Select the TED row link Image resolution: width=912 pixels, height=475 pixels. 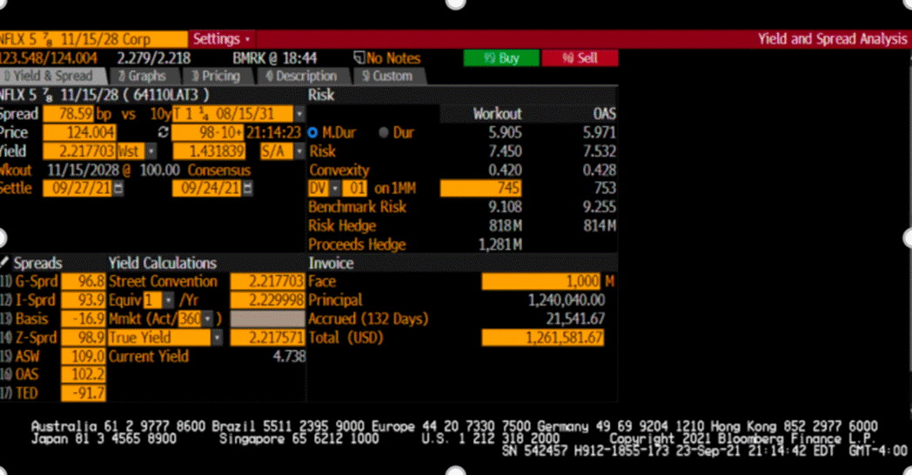coord(27,393)
